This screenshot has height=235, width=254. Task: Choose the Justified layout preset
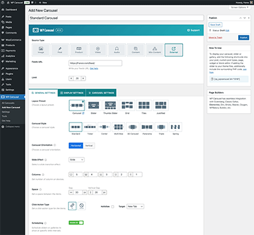[x=161, y=105]
